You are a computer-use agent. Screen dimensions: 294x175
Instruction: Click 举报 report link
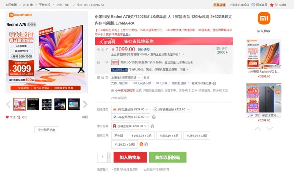pos(85,117)
